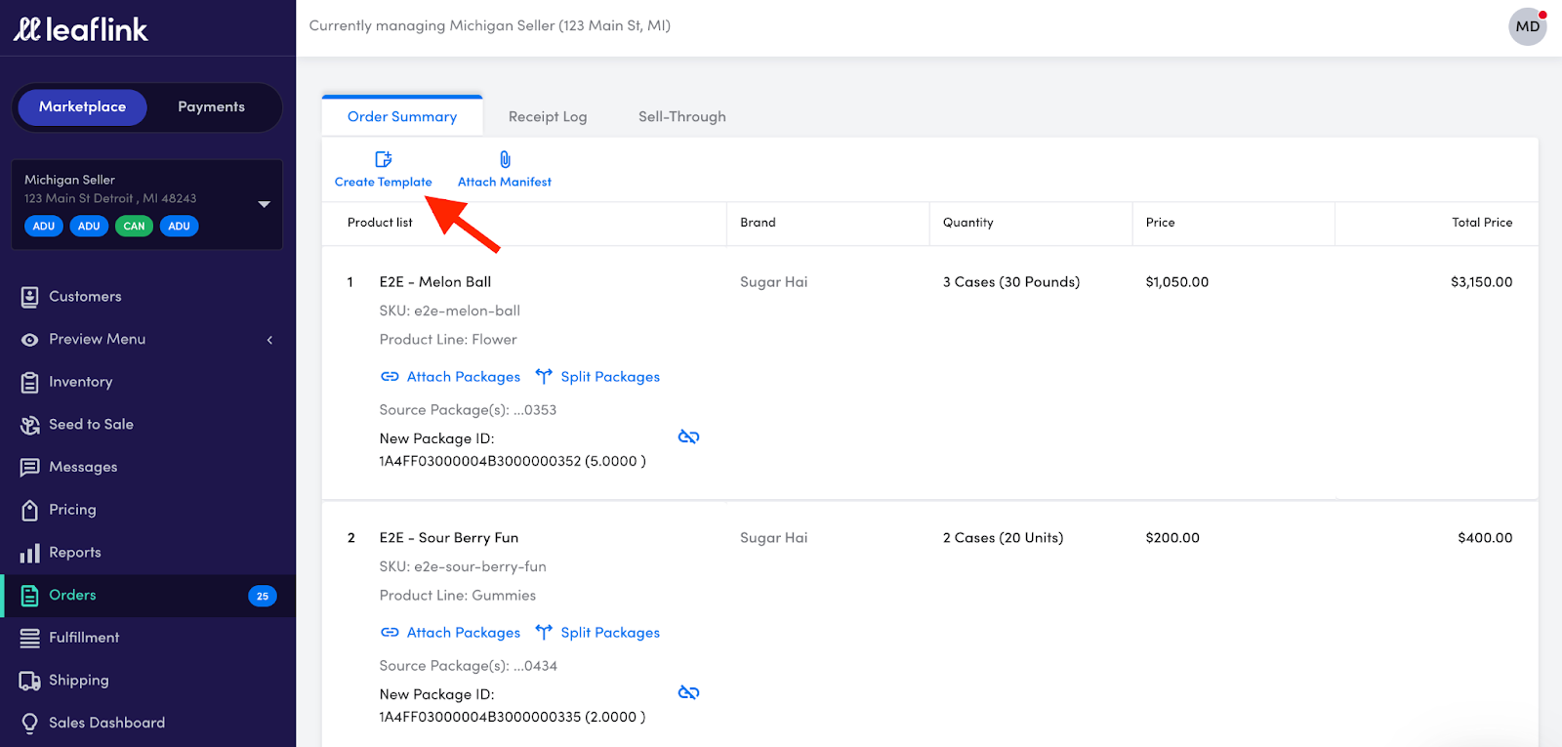
Task: Click the Sales Dashboard lightbulb icon
Action: click(30, 723)
